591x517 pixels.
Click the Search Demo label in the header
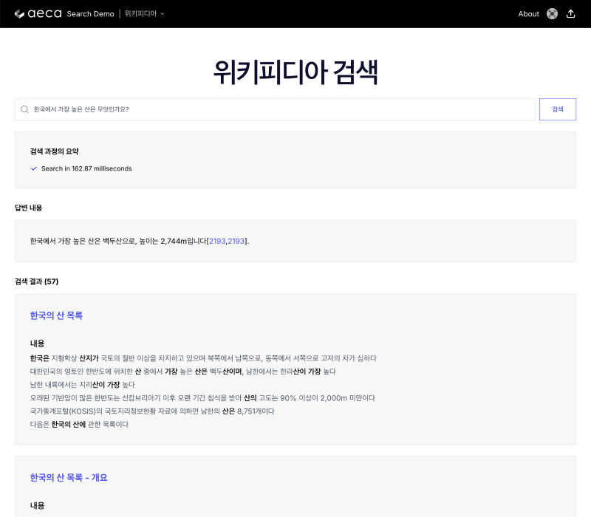90,13
